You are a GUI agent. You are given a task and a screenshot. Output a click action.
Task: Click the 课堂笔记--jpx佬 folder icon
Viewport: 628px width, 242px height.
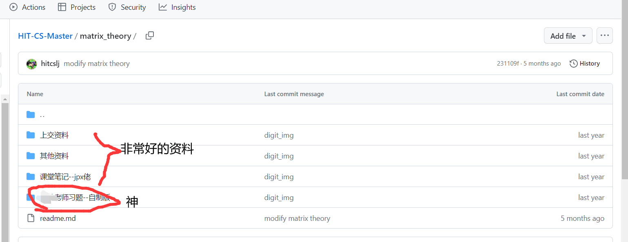click(x=31, y=176)
